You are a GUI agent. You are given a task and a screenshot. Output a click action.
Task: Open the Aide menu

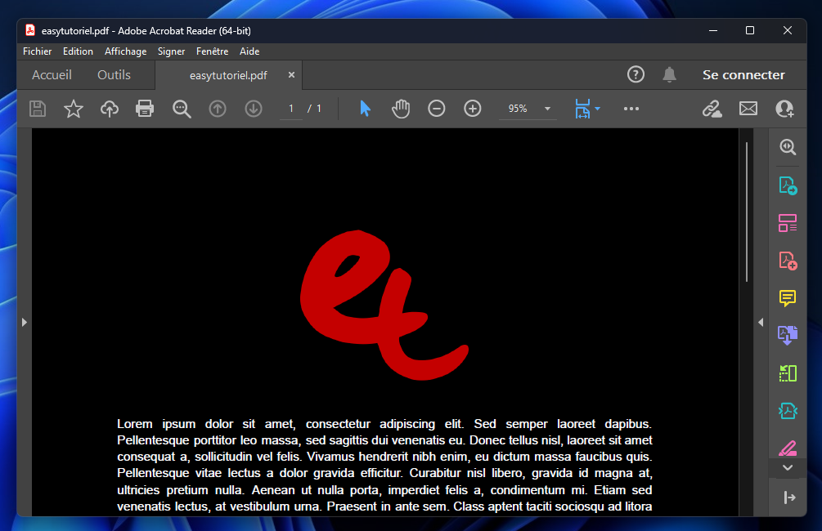pos(249,51)
